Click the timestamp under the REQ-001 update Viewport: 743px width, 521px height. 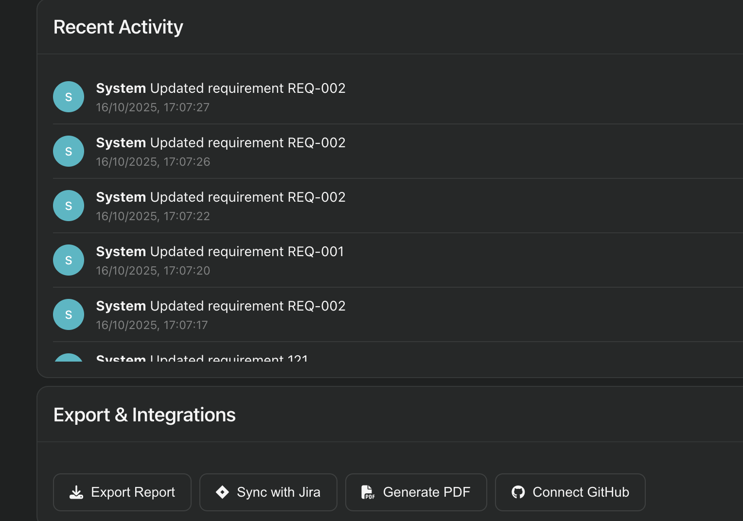click(x=153, y=271)
